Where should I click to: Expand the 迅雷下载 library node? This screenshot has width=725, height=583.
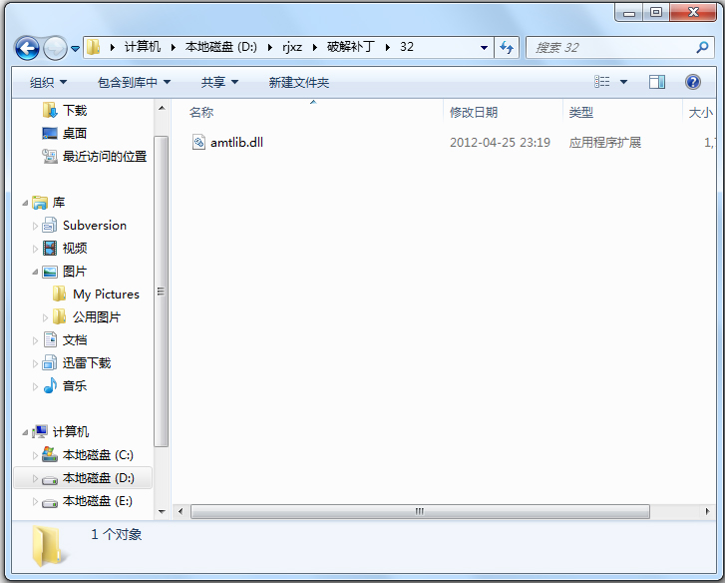35,364
